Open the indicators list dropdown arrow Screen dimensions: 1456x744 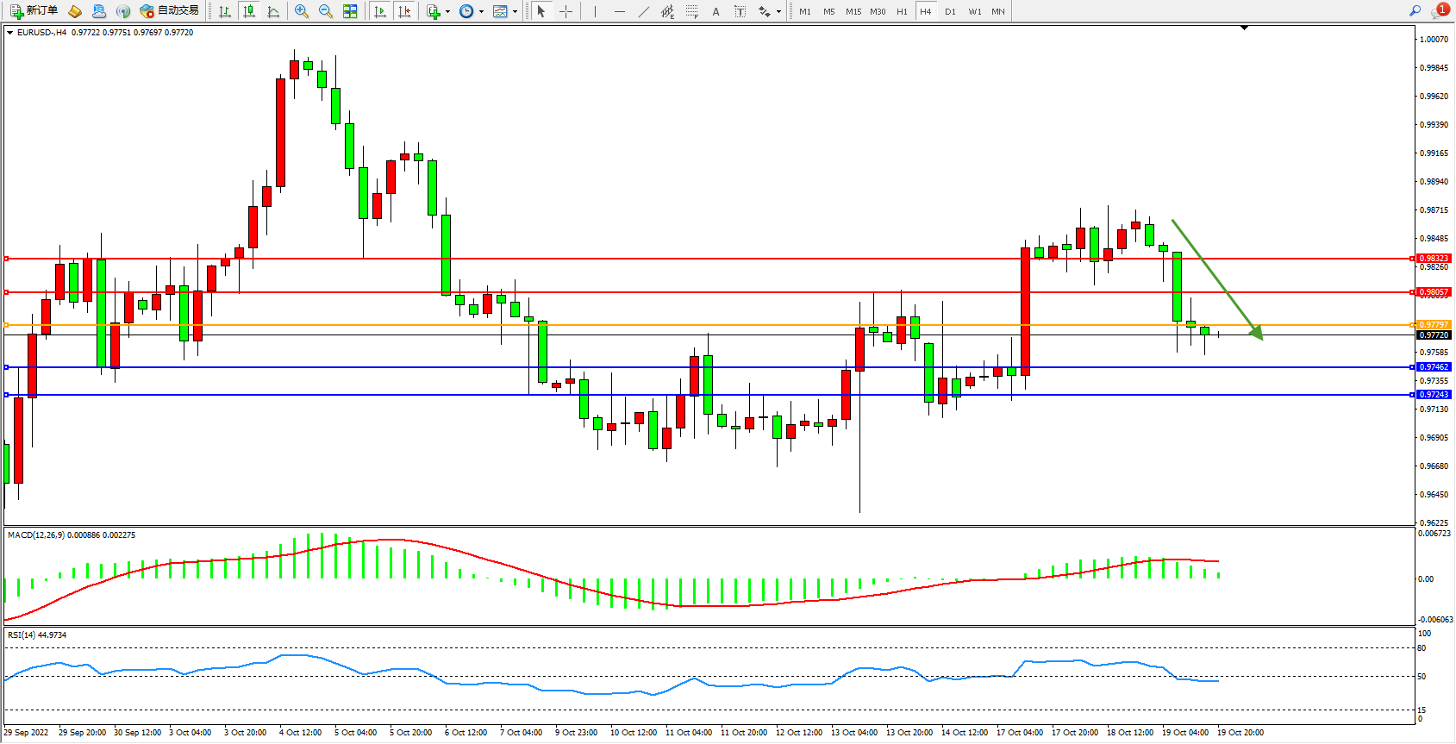point(447,12)
